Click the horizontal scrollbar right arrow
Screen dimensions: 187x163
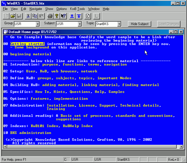tap(181, 147)
